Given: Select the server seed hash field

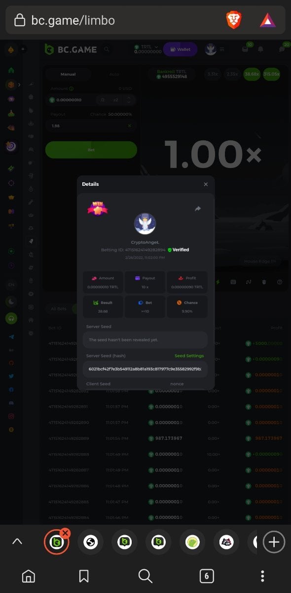Looking at the screenshot, I should click(145, 369).
